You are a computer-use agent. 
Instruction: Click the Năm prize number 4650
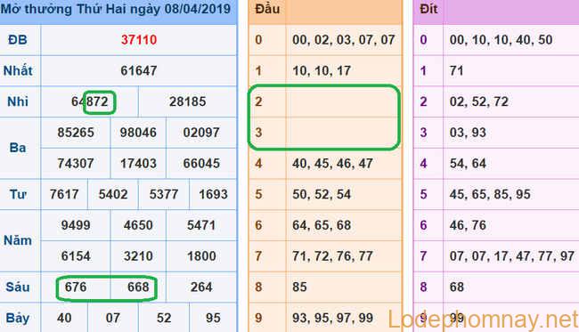[x=138, y=225]
